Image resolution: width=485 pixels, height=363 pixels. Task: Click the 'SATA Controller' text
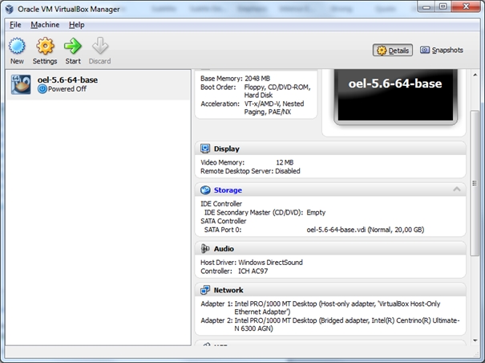point(224,222)
